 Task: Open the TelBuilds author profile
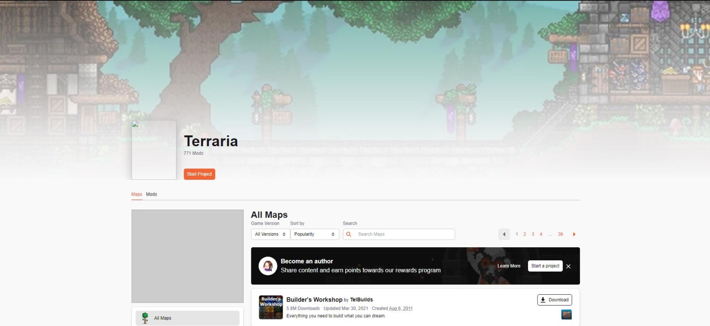click(362, 300)
